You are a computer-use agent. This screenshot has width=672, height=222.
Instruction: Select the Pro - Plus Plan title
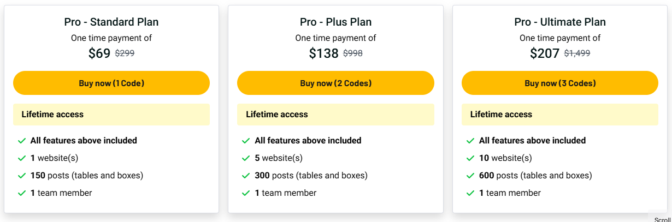coord(335,22)
